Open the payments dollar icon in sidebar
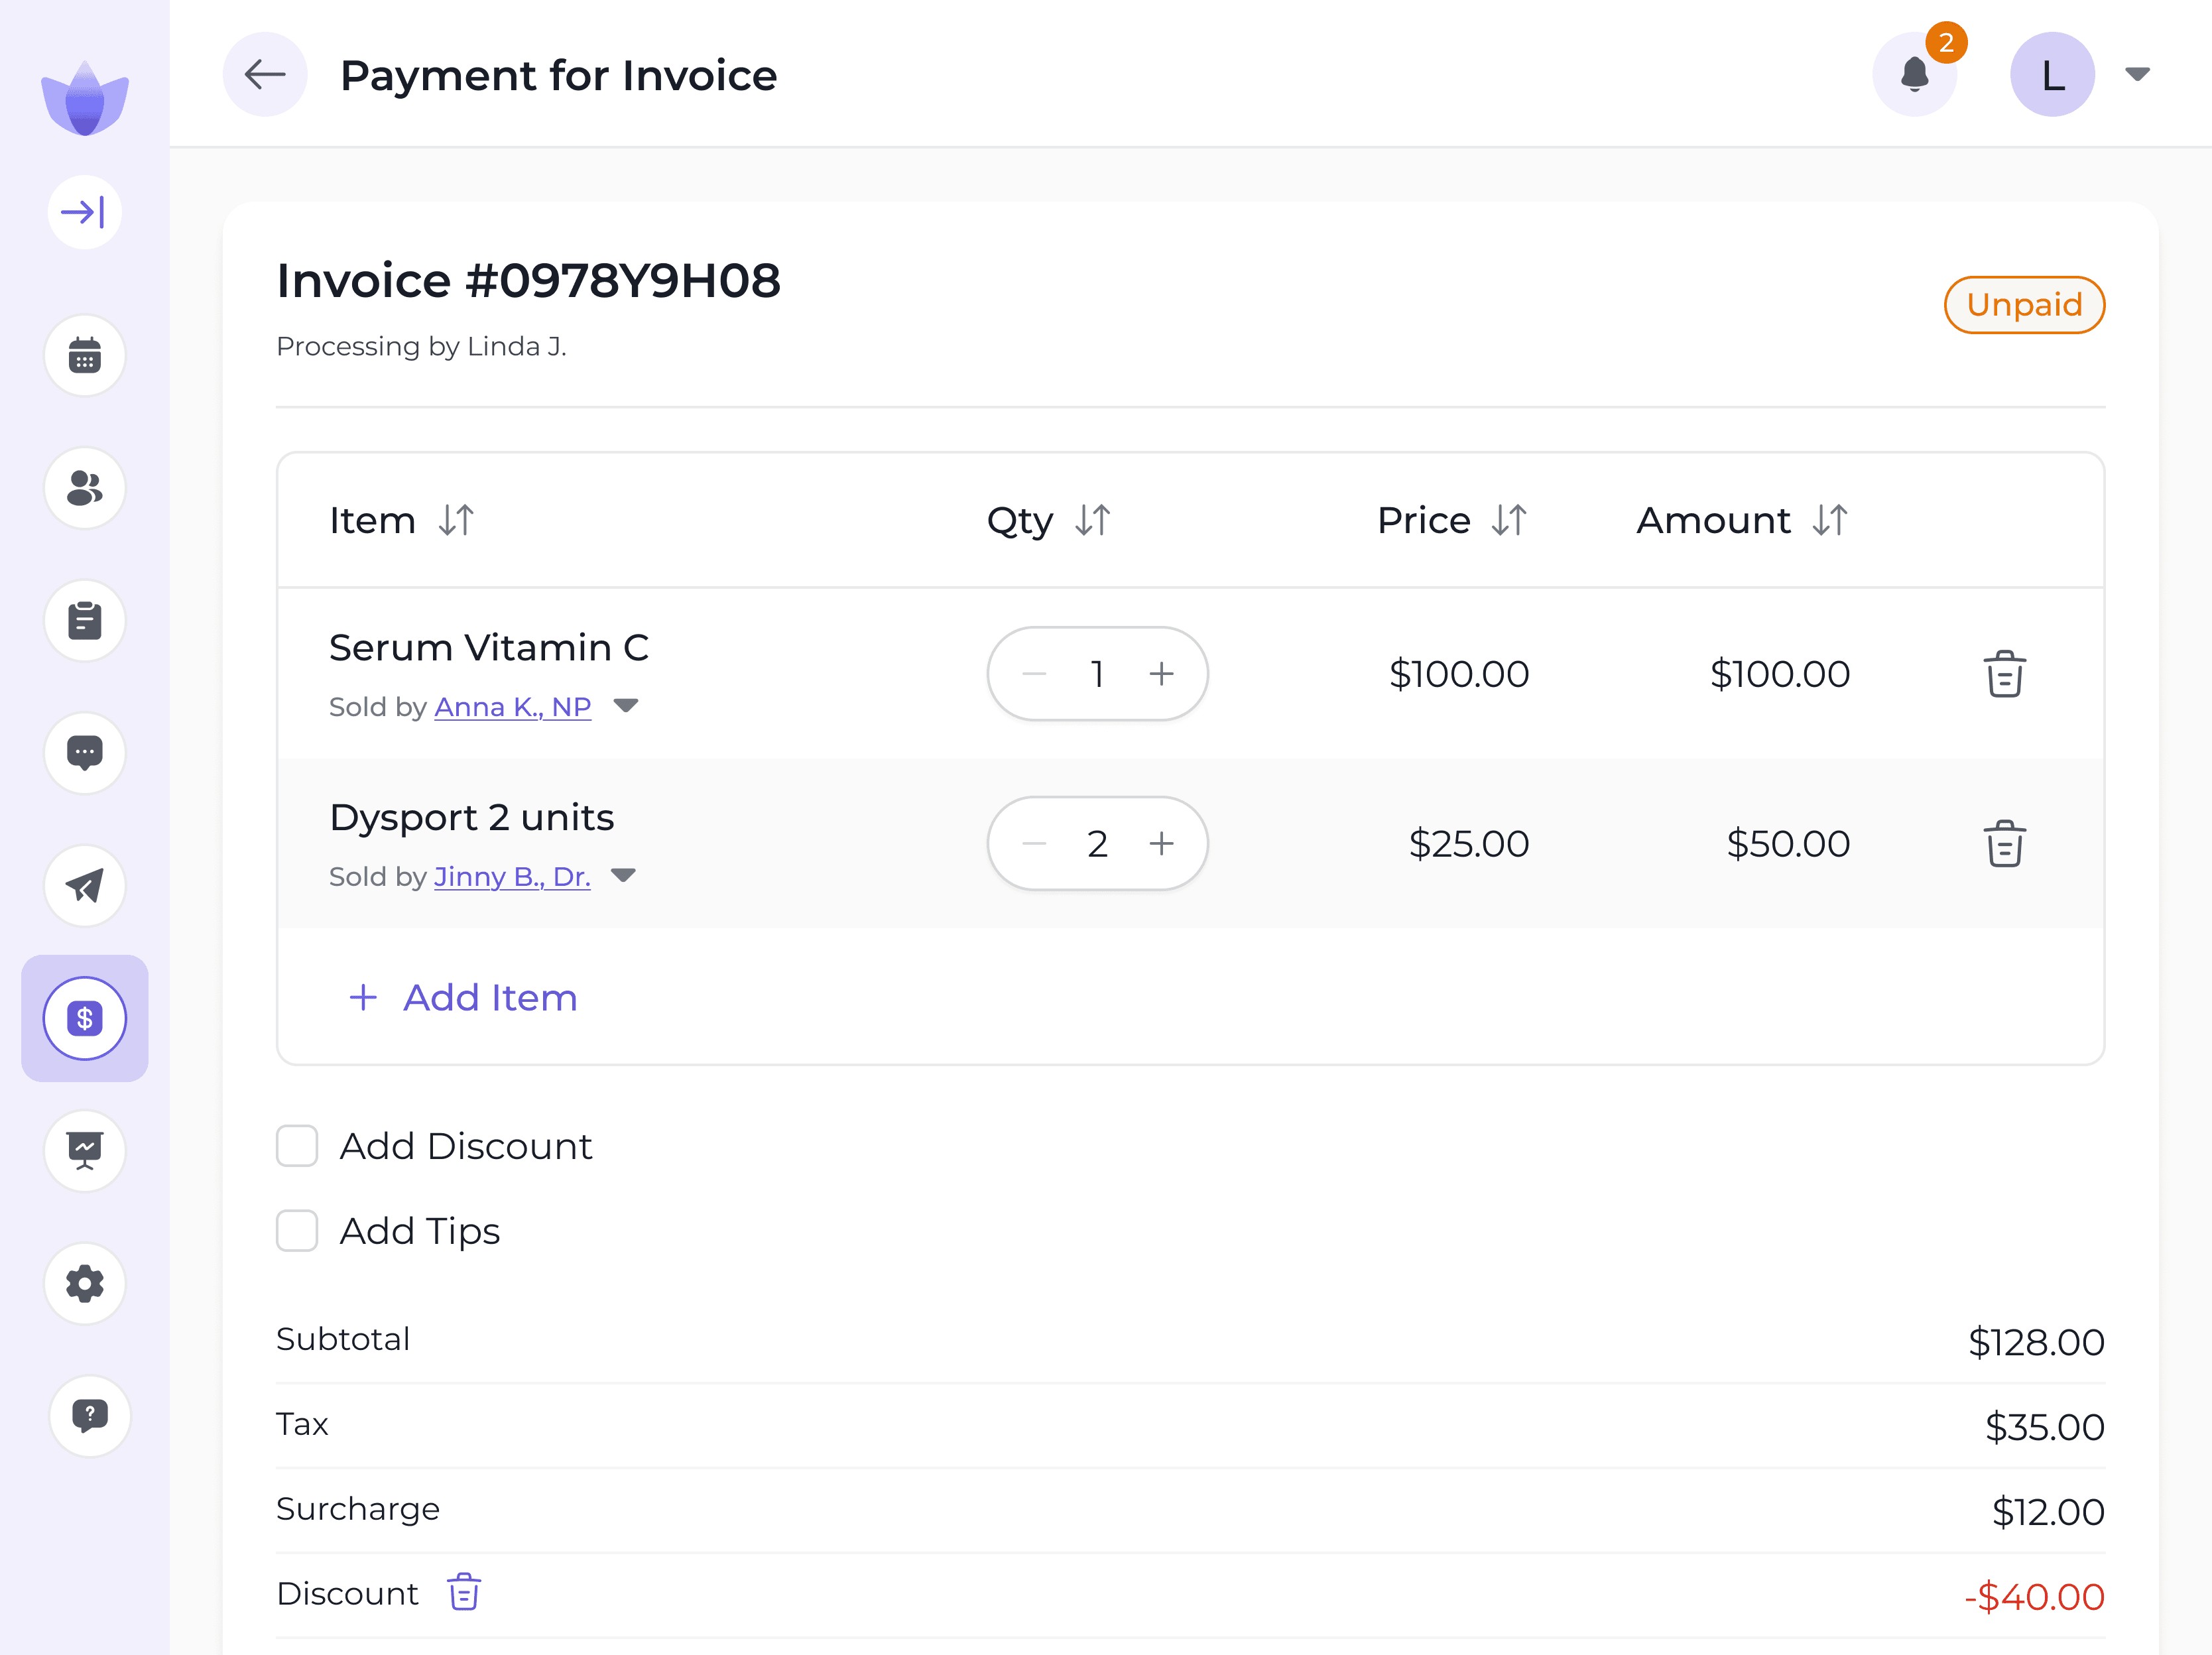2212x1655 pixels. click(x=84, y=1018)
